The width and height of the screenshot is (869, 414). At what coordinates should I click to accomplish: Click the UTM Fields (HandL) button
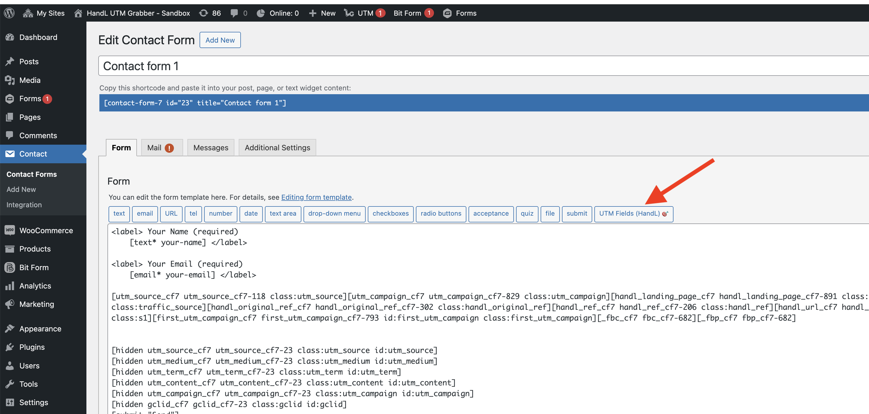[634, 214]
